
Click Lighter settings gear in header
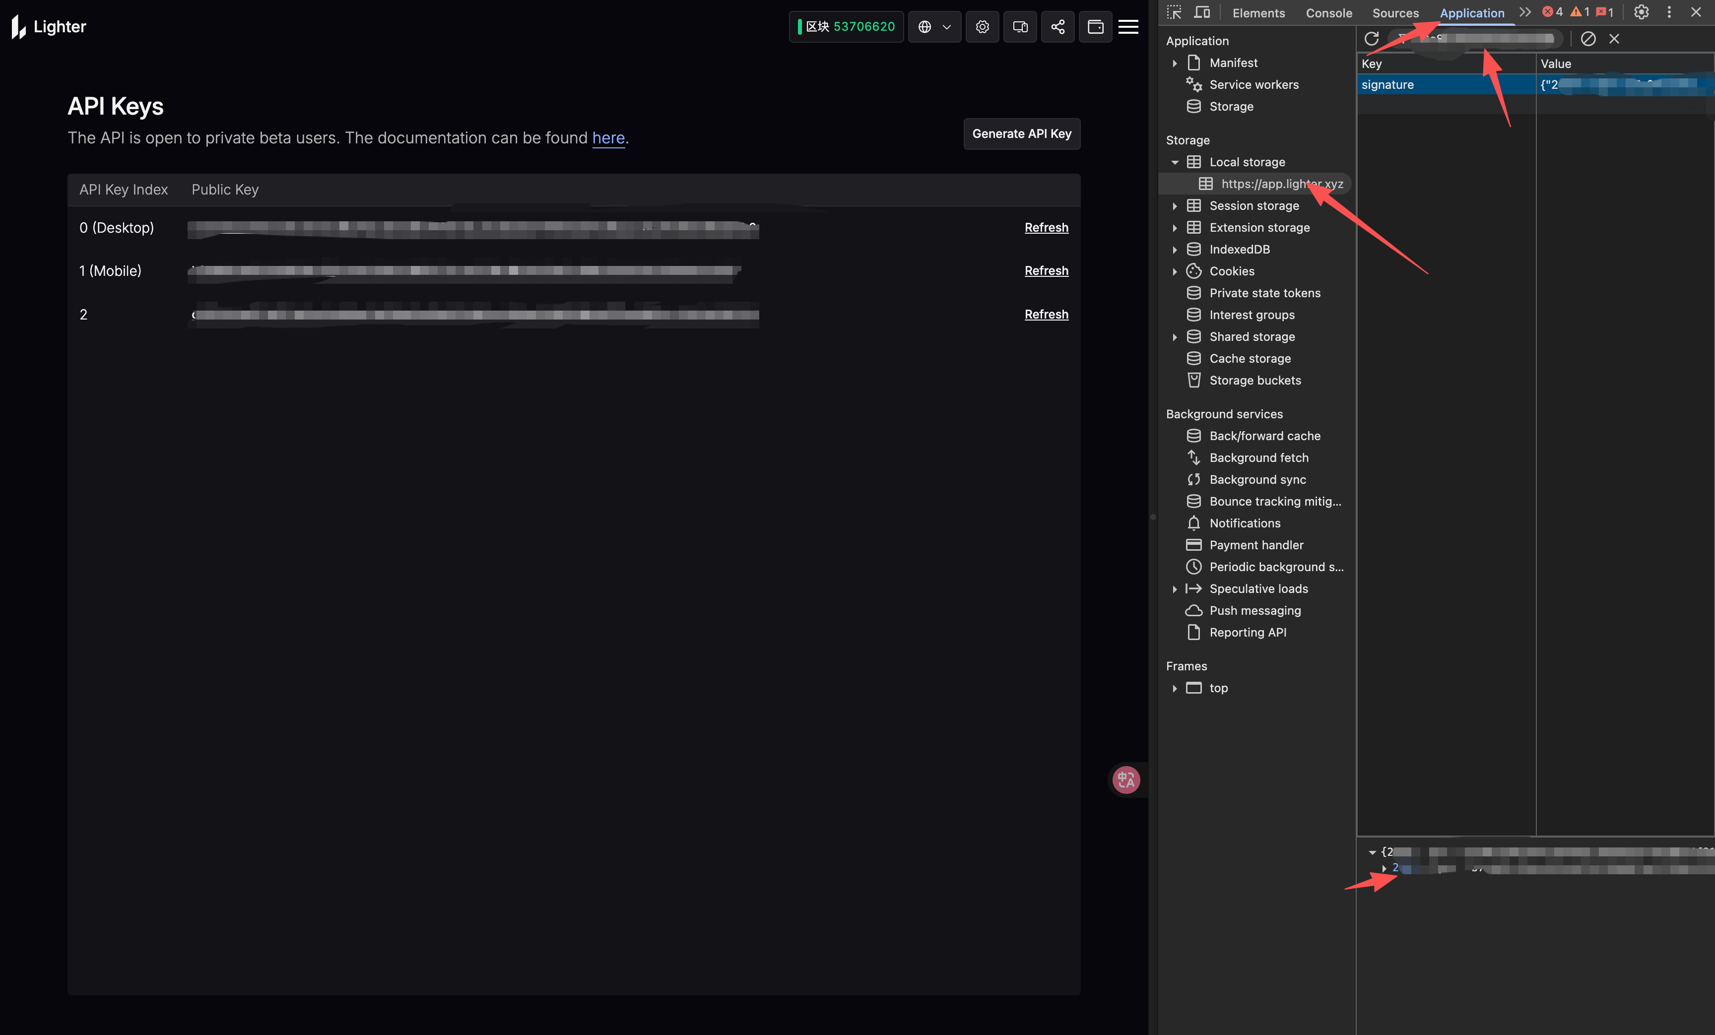[982, 26]
